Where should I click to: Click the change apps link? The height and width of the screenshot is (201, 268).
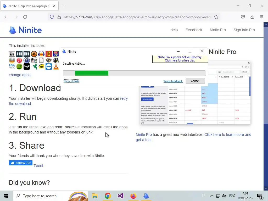pyautogui.click(x=20, y=75)
